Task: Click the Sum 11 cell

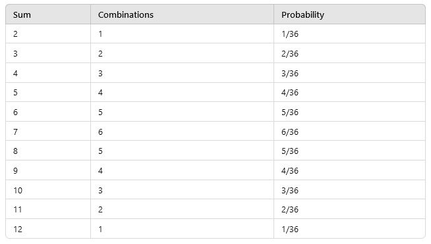Action: coord(48,209)
